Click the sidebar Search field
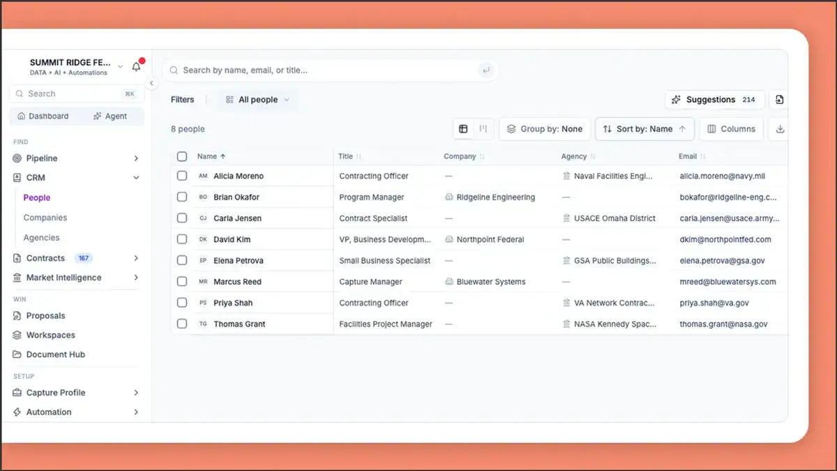Viewport: 837px width, 471px height. tap(76, 94)
